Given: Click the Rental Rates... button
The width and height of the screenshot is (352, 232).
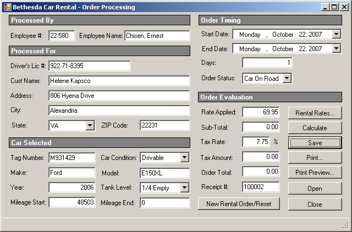Looking at the screenshot, I should click(315, 113).
